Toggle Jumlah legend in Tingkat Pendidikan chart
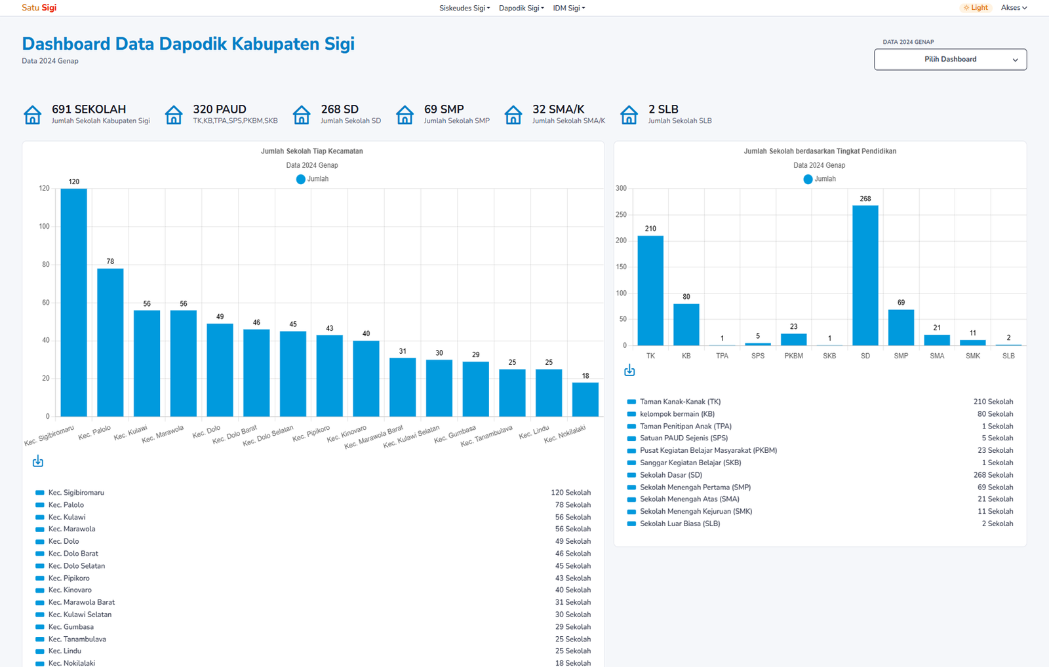 click(819, 179)
